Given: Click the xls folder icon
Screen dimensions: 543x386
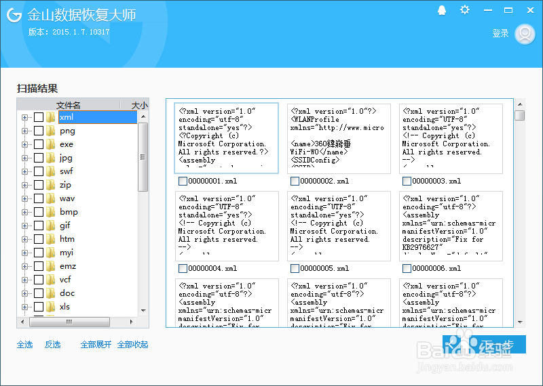Looking at the screenshot, I should (x=50, y=307).
